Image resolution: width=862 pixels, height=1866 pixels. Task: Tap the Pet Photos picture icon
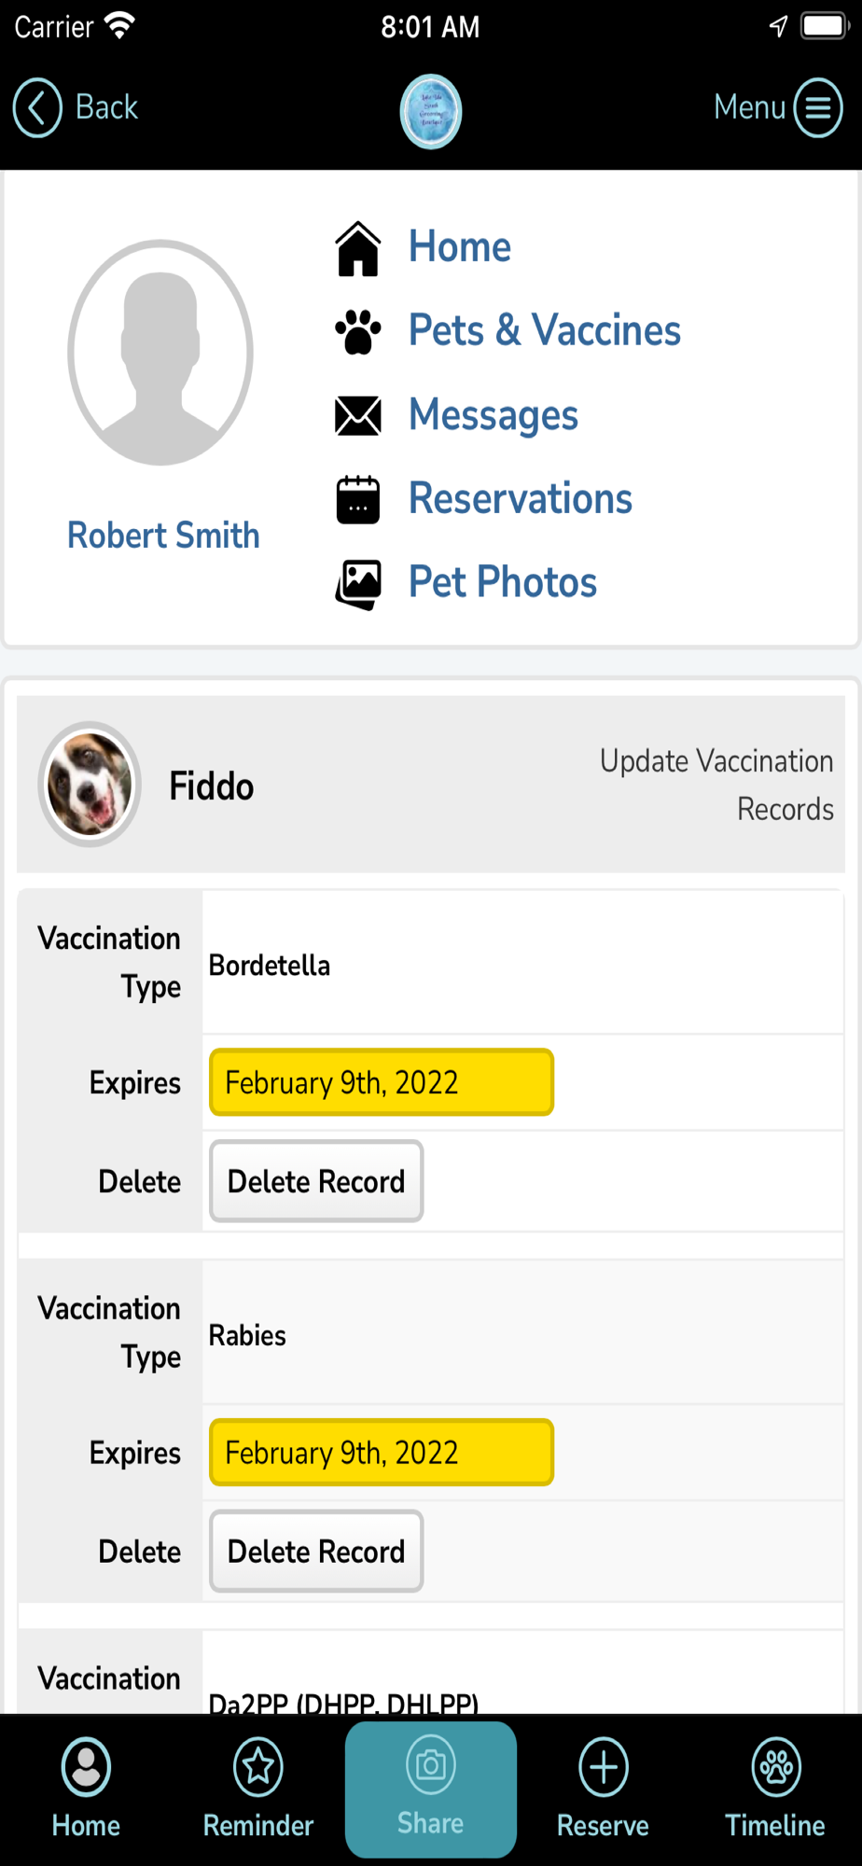(x=358, y=584)
